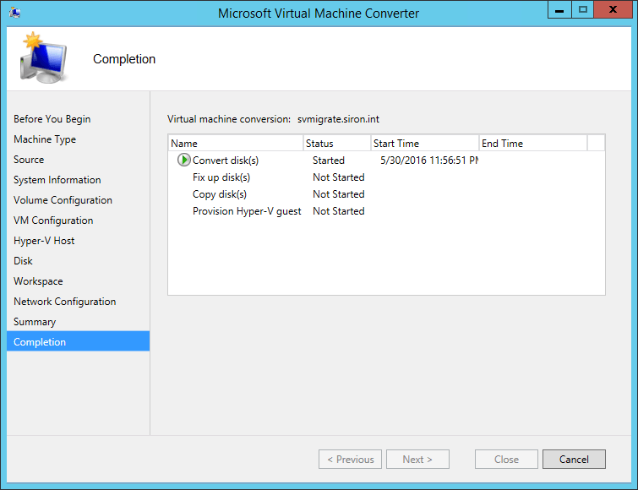Go to the Disk step
The image size is (638, 490).
tap(23, 261)
